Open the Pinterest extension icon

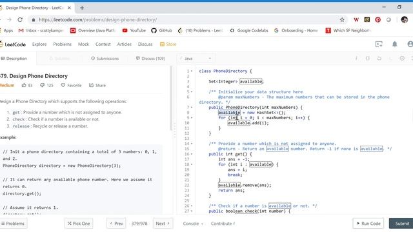click(378, 20)
